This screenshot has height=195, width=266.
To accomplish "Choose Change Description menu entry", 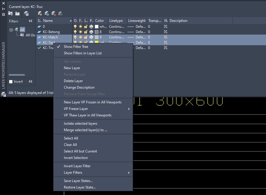I will (93, 87).
